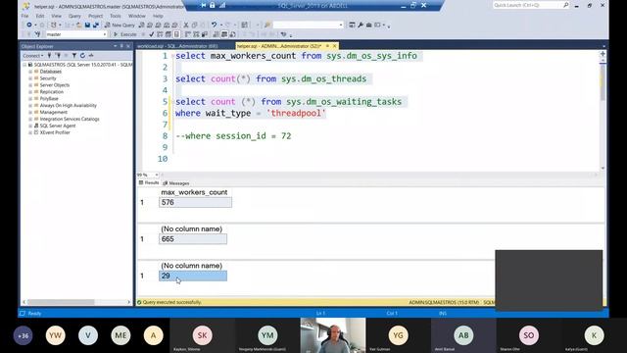Image resolution: width=627 pixels, height=353 pixels.
Task: Click the +36 more participants badge
Action: 24,335
